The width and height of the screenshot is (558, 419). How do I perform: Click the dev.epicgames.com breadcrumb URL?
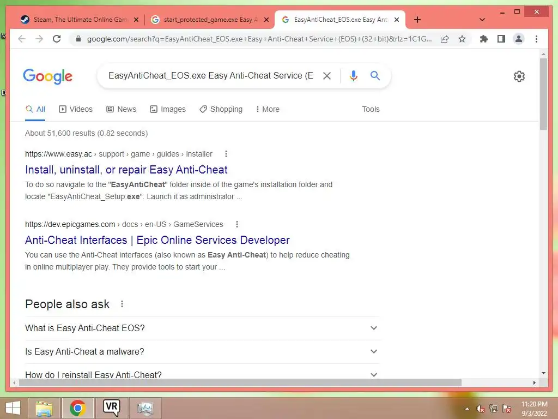tap(124, 224)
